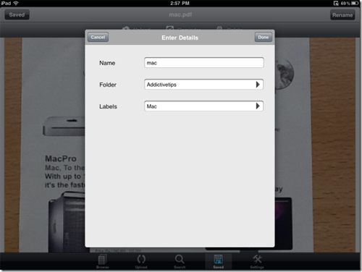Open the Upload tab icon
362x272 pixels.
(x=141, y=261)
